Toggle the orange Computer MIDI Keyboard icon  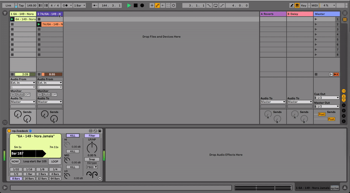point(297,5)
